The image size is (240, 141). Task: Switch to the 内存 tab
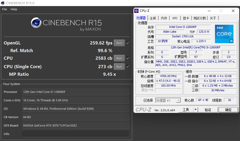pos(164,18)
